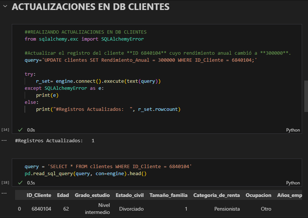Screen dimensions: 308x218
Task: Change language mode Python of cell 18
Action: coord(293,183)
